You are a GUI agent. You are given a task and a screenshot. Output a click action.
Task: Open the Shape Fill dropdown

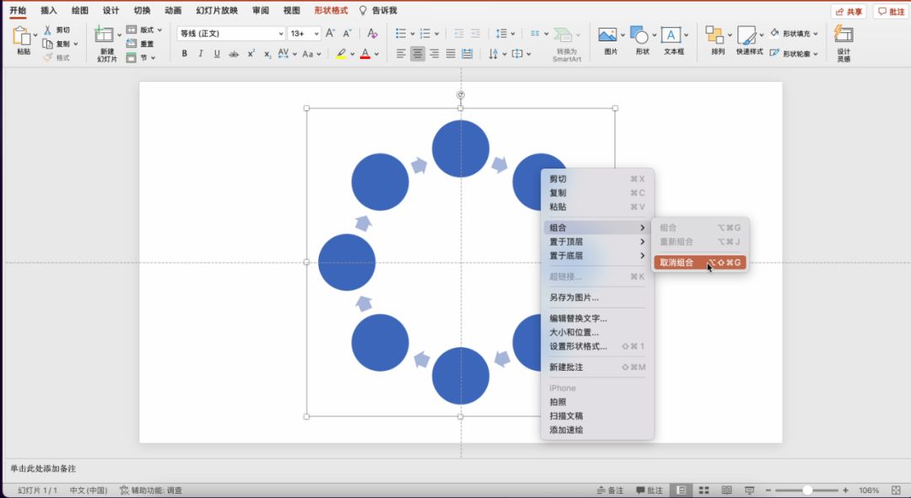tap(795, 34)
